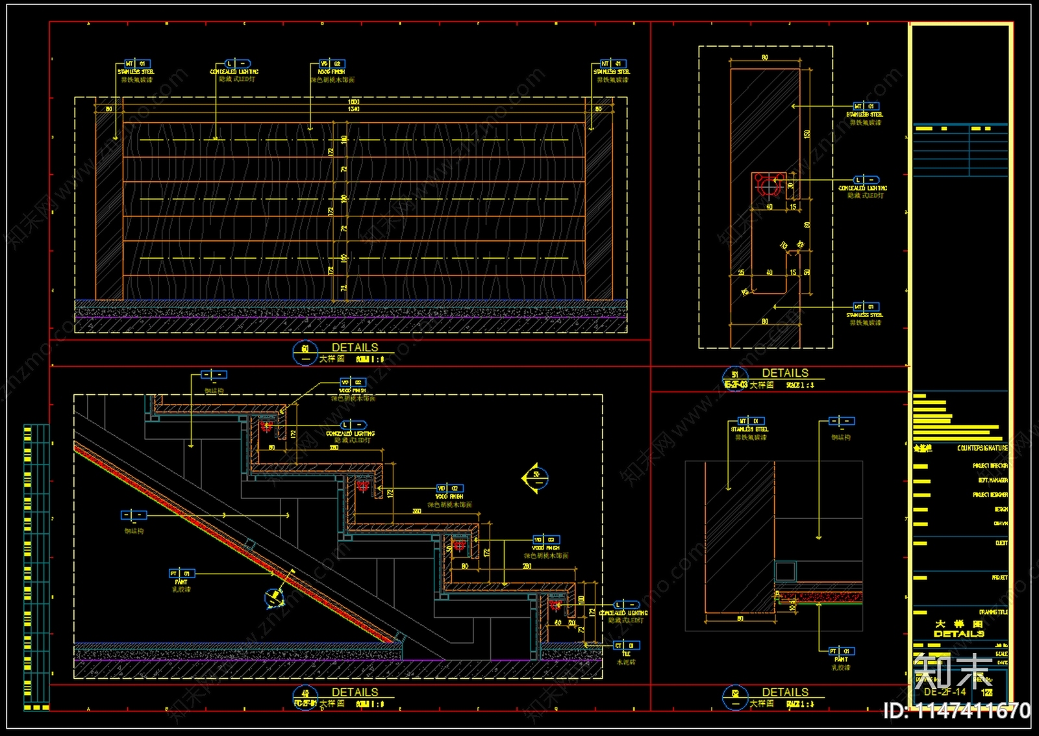Screen dimensions: 1039x736
Task: Click detail number bubble 51 under the top-right drawing
Action: [x=735, y=379]
